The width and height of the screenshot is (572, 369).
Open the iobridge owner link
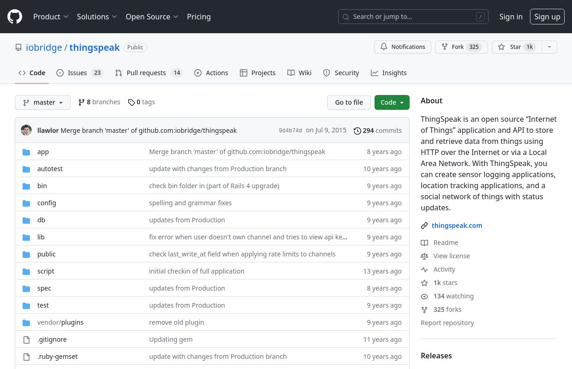click(x=44, y=48)
